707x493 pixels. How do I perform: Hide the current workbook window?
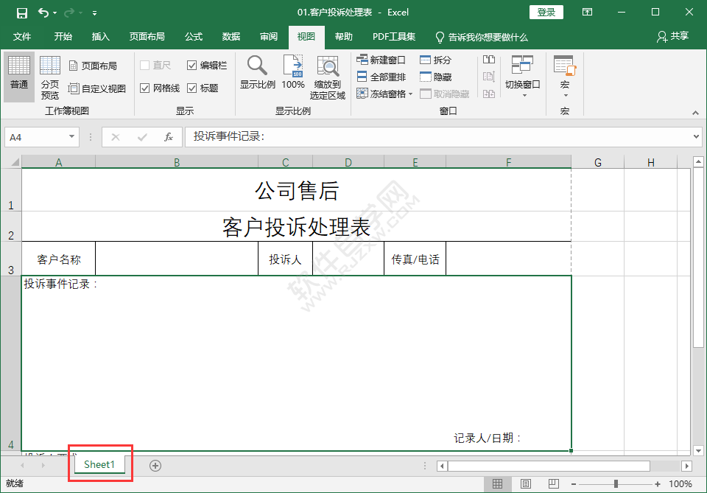point(435,77)
